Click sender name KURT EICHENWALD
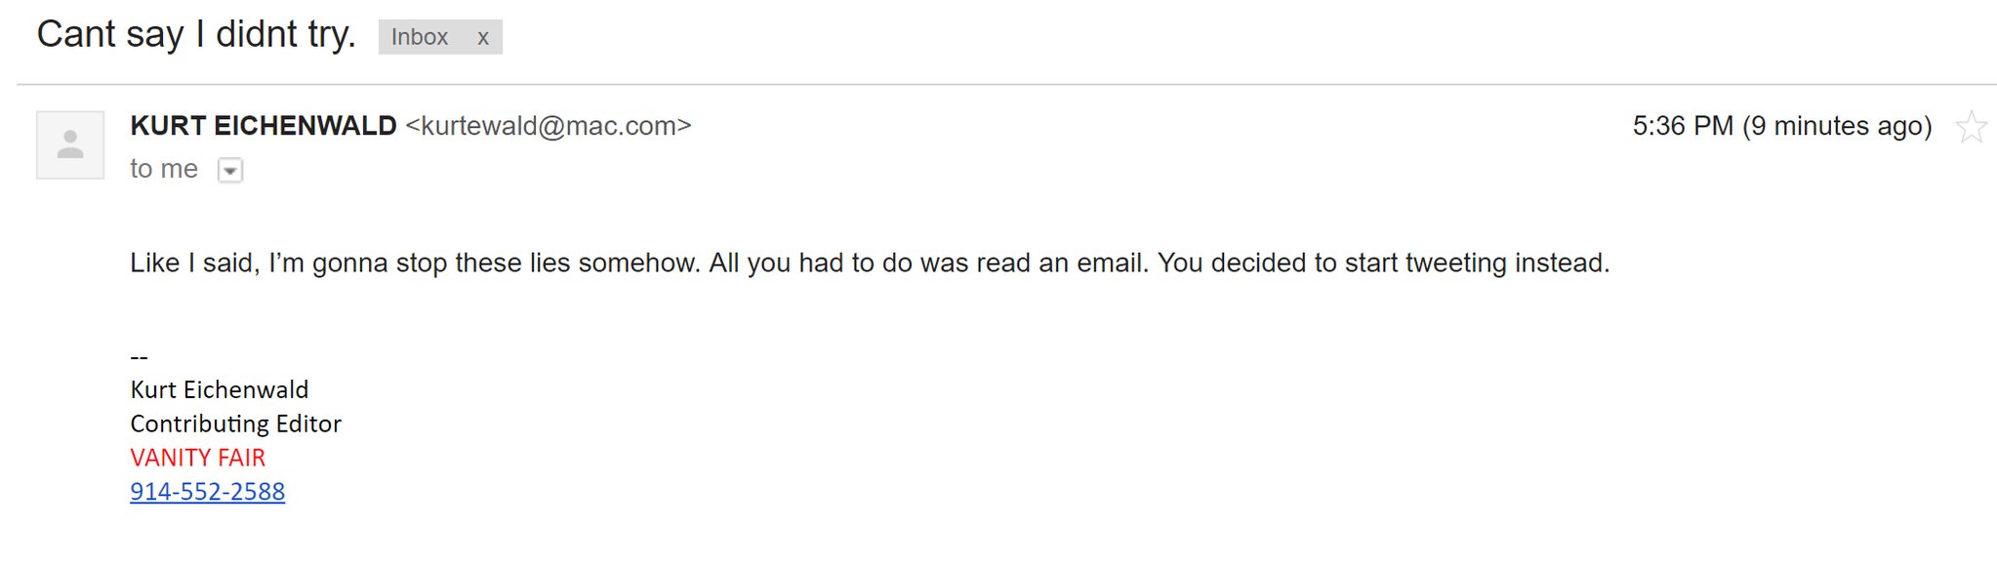The height and width of the screenshot is (567, 1997). tap(264, 126)
